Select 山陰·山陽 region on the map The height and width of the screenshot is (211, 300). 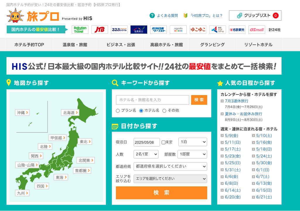[x=27, y=165]
